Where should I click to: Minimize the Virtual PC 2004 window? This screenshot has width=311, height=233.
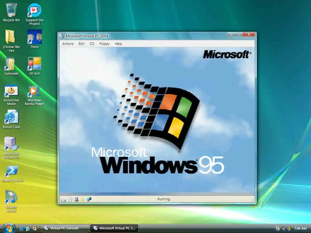coord(231,35)
